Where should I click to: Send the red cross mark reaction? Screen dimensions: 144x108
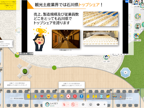68,96
